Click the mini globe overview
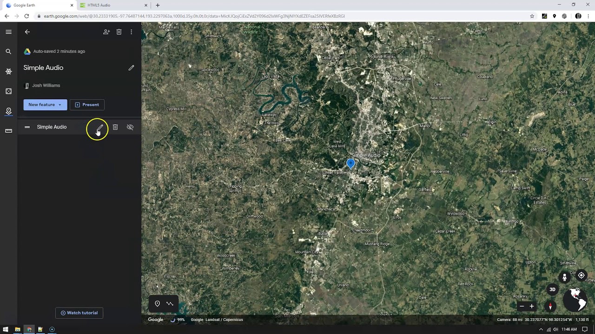The width and height of the screenshot is (595, 334). point(575,300)
